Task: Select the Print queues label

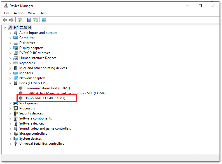Action: [29, 103]
